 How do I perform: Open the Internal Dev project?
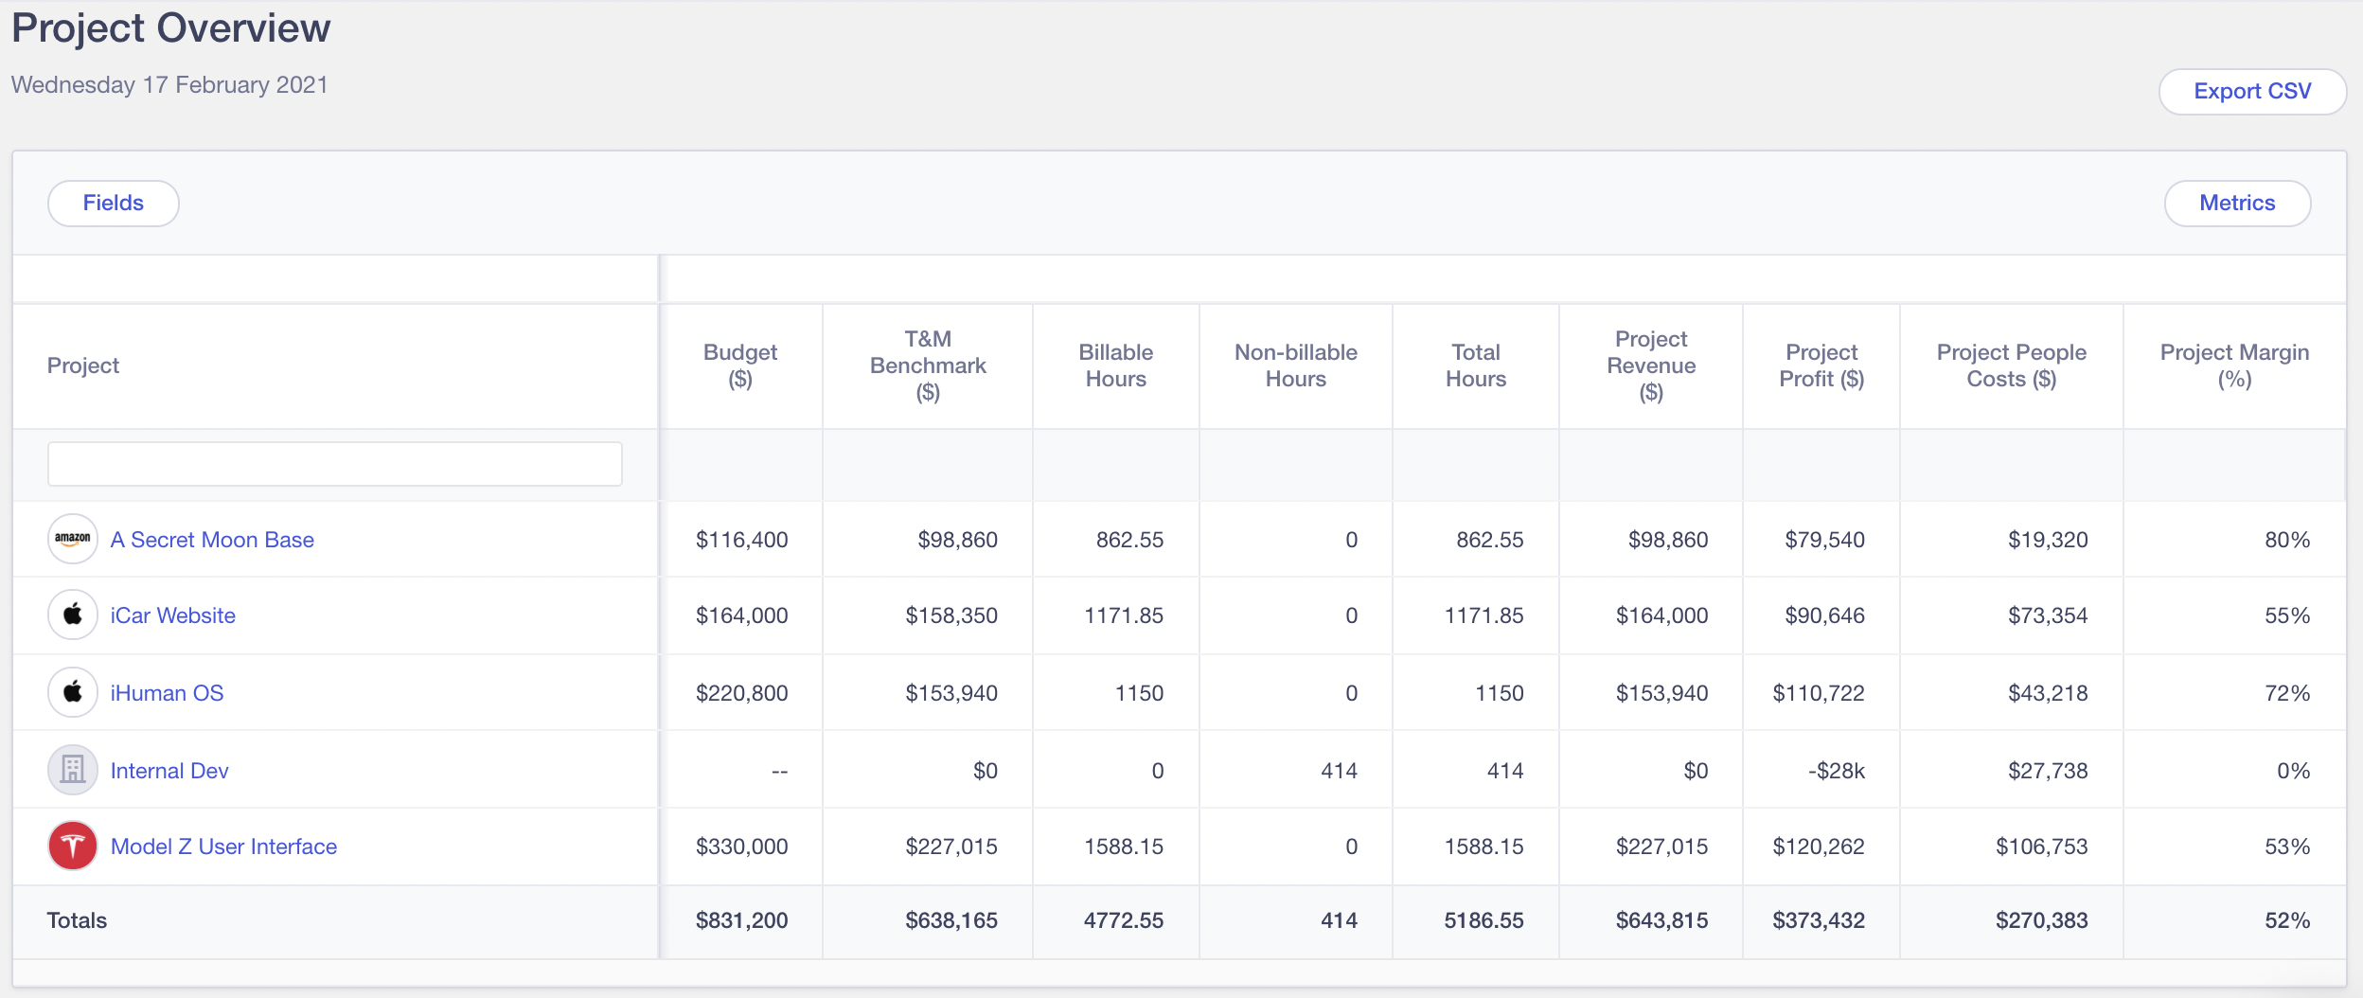(169, 771)
